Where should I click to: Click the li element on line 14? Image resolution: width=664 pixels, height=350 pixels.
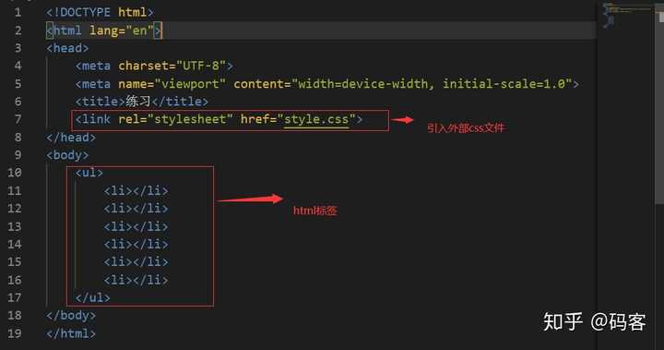click(136, 245)
